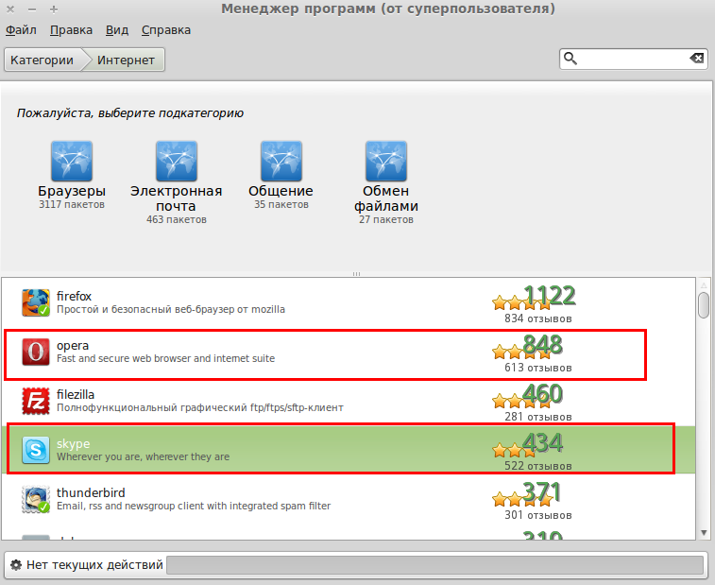
Task: Click the list scrollbar up arrow
Action: coord(704,285)
